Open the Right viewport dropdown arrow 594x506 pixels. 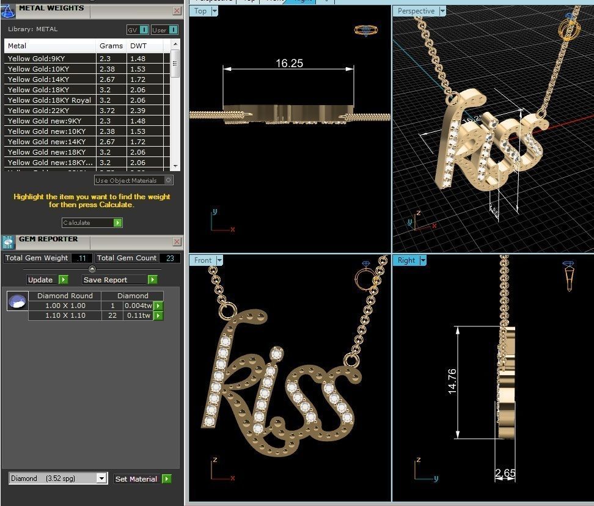pos(423,260)
